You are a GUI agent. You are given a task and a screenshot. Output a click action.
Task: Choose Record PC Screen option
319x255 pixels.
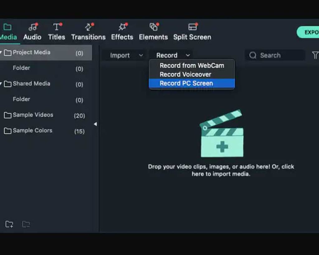(186, 83)
